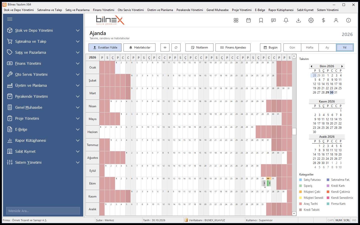Image resolution: width=360 pixels, height=225 pixels.
Task: Open the Finans Ajandası button
Action: (x=233, y=47)
